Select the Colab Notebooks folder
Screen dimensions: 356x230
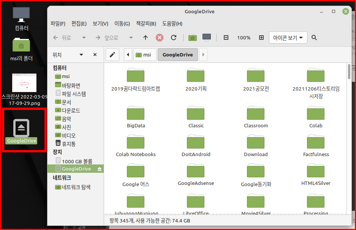point(136,146)
